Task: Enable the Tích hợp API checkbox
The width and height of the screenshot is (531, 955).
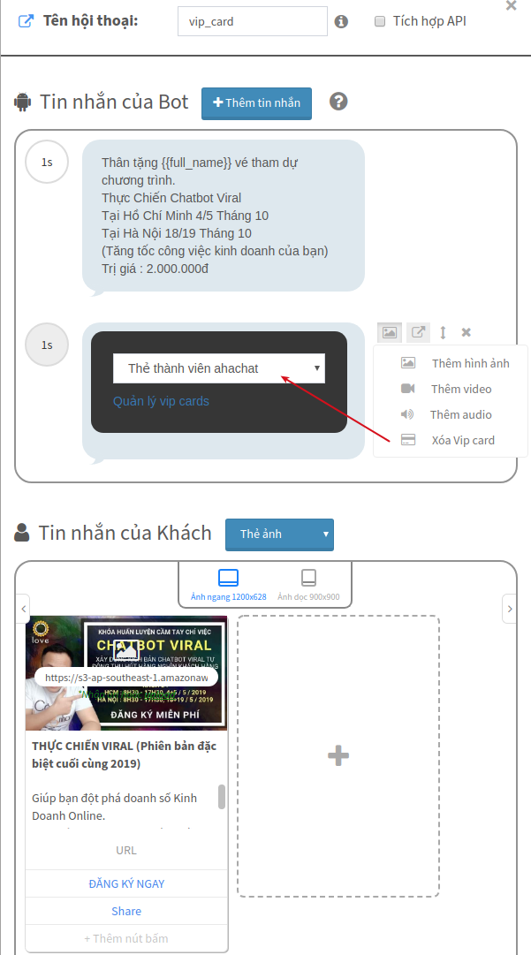Action: tap(380, 22)
